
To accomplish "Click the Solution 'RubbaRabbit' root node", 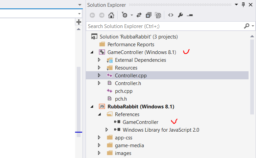I will tap(138, 36).
